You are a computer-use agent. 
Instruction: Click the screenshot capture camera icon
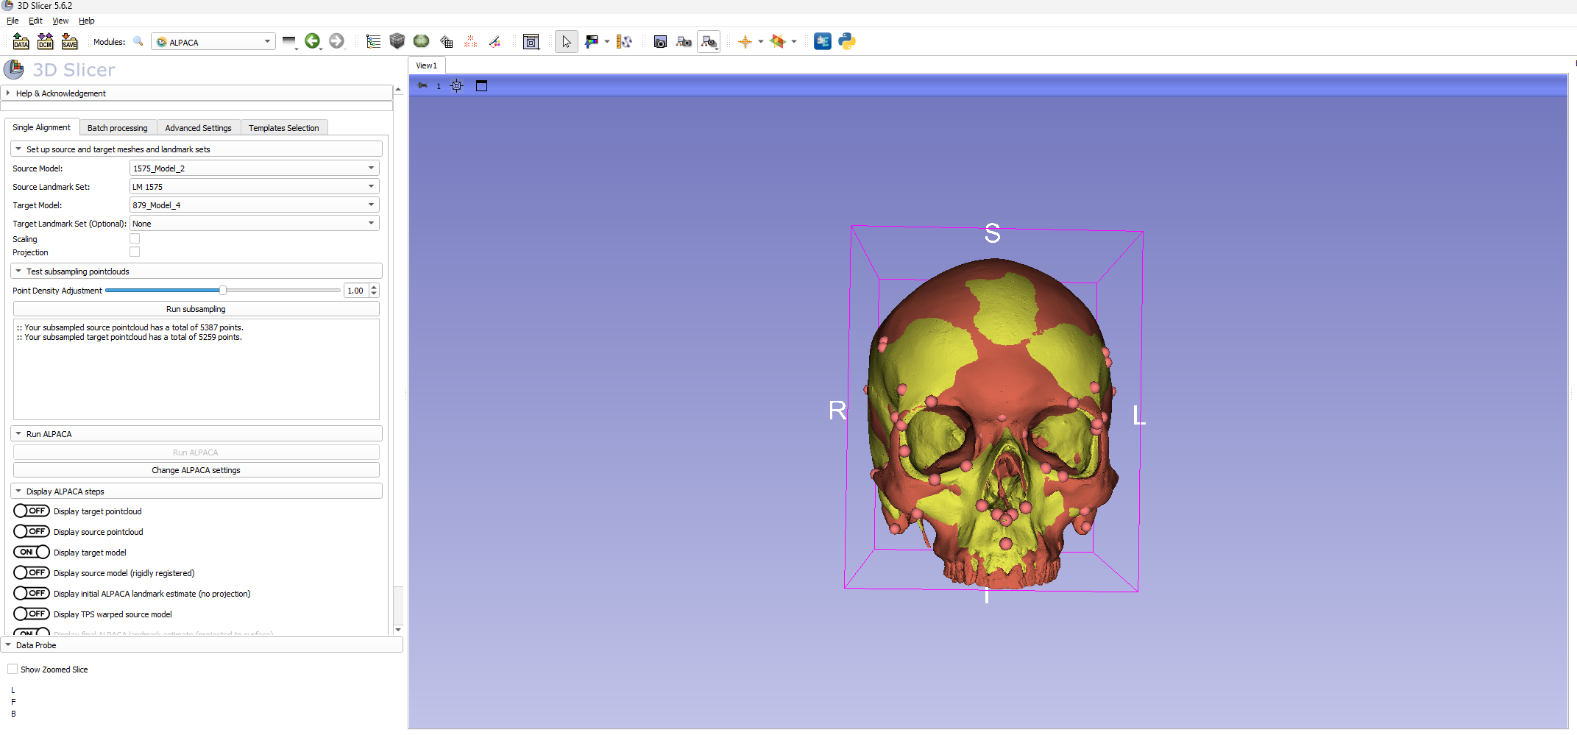coord(660,42)
